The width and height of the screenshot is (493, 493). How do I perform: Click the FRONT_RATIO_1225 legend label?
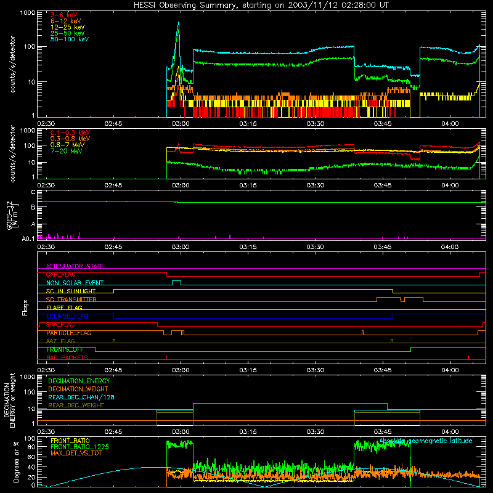[79, 447]
